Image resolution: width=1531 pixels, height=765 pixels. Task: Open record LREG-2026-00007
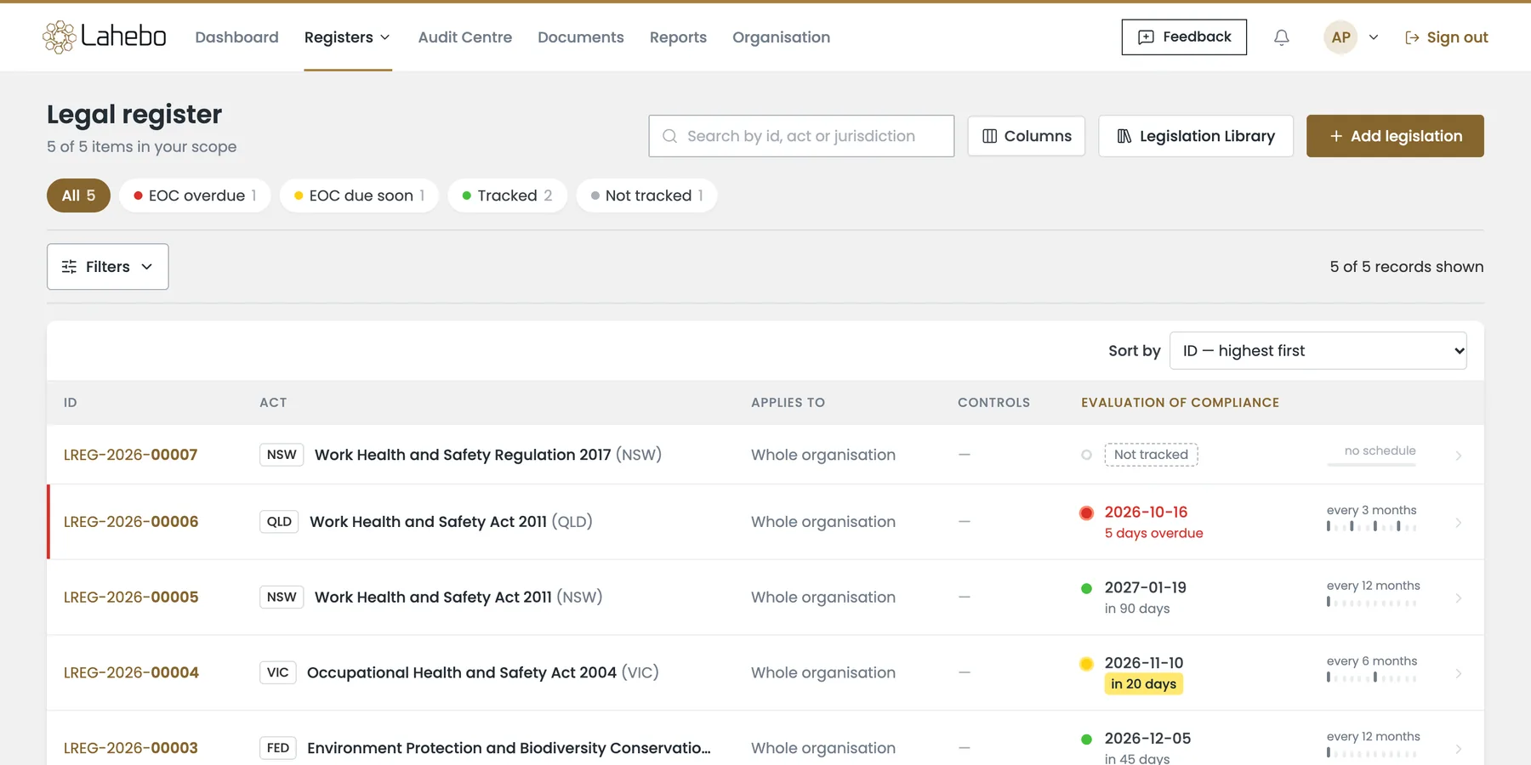tap(130, 455)
